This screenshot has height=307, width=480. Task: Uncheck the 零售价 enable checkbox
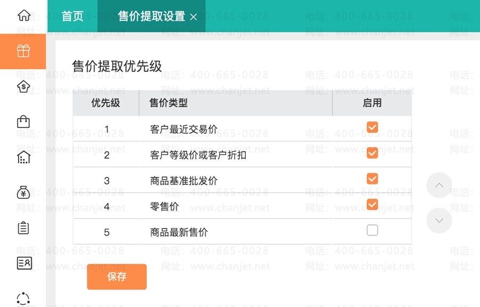372,204
